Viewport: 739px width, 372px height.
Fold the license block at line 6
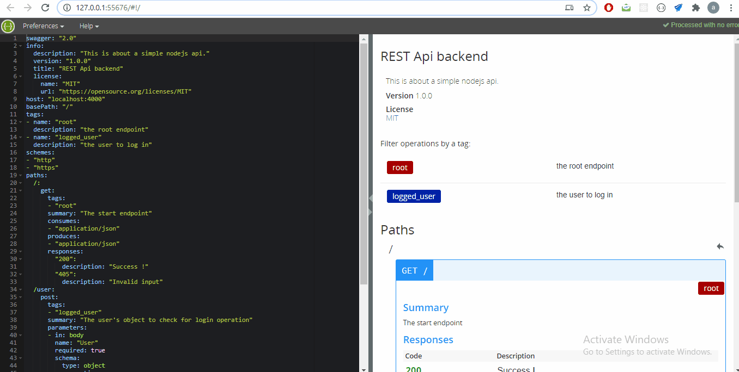(20, 76)
